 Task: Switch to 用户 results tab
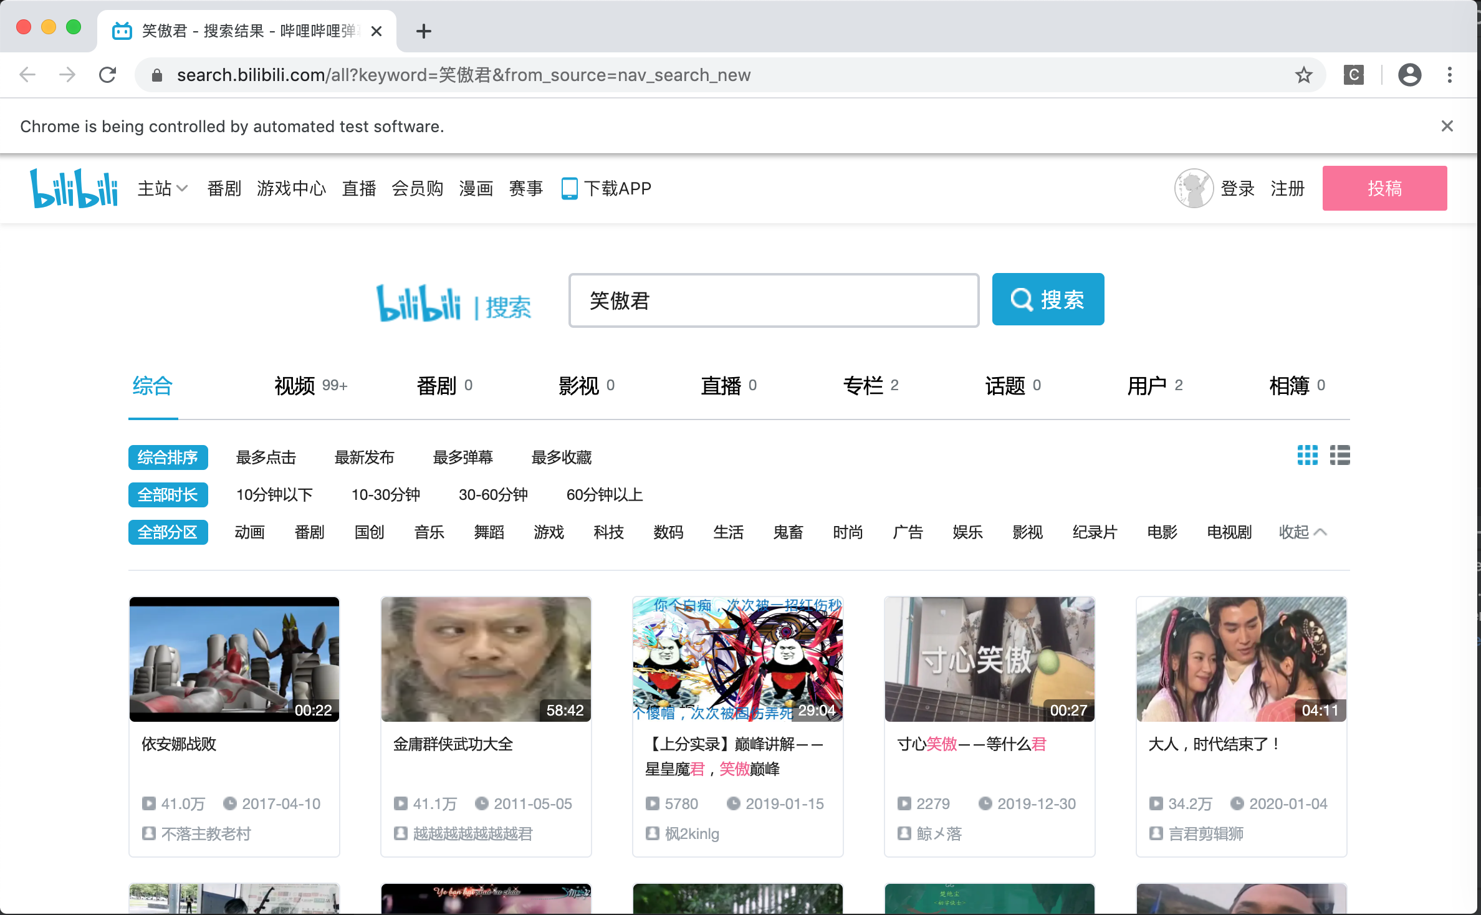(x=1155, y=386)
